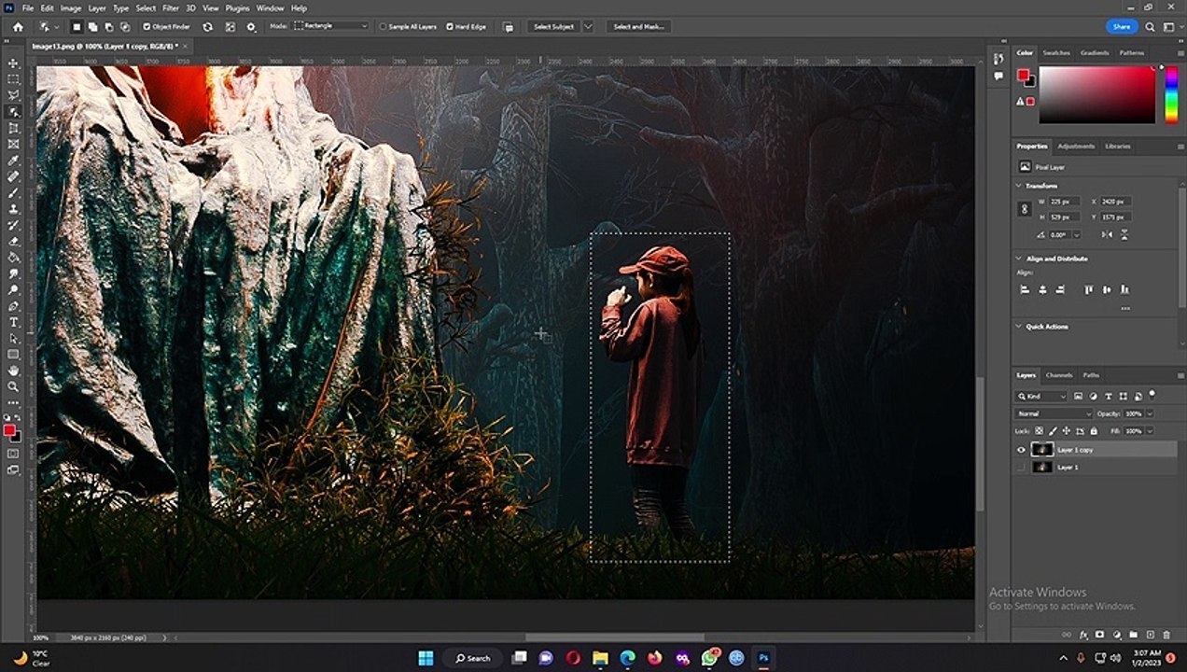Viewport: 1187px width, 672px height.
Task: Click Windows taskbar Search button
Action: [x=473, y=658]
